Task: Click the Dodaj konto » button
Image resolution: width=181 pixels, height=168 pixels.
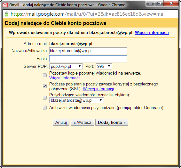Action: click(112, 122)
